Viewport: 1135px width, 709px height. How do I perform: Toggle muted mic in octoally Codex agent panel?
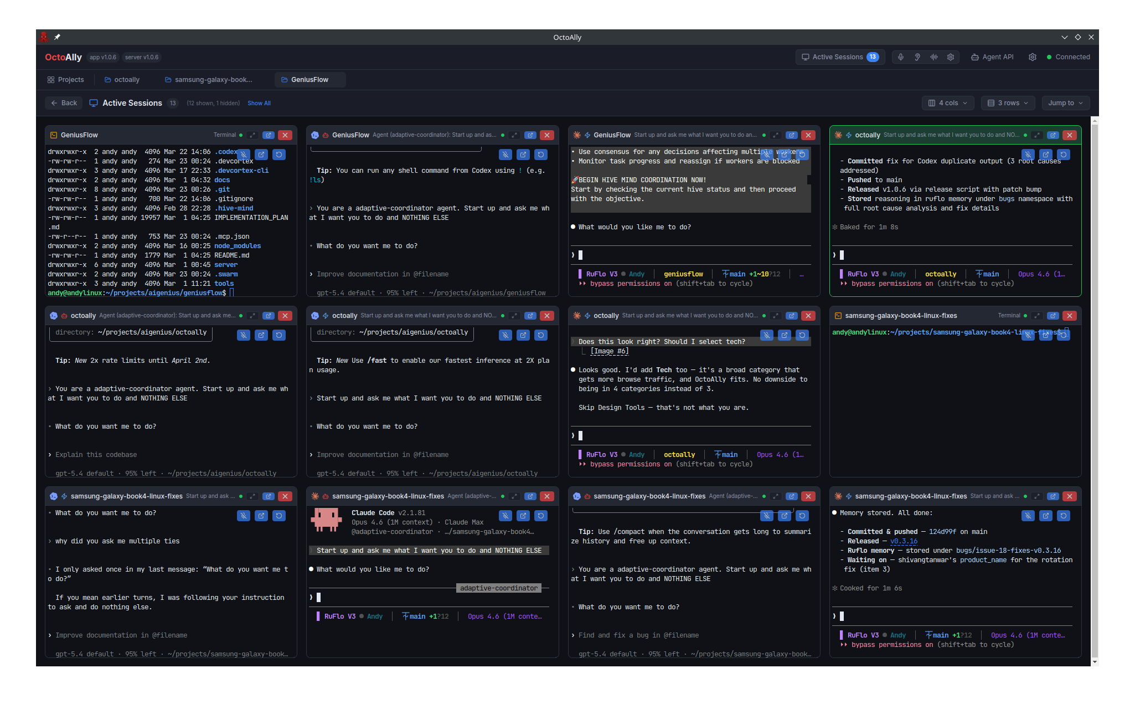pos(244,335)
